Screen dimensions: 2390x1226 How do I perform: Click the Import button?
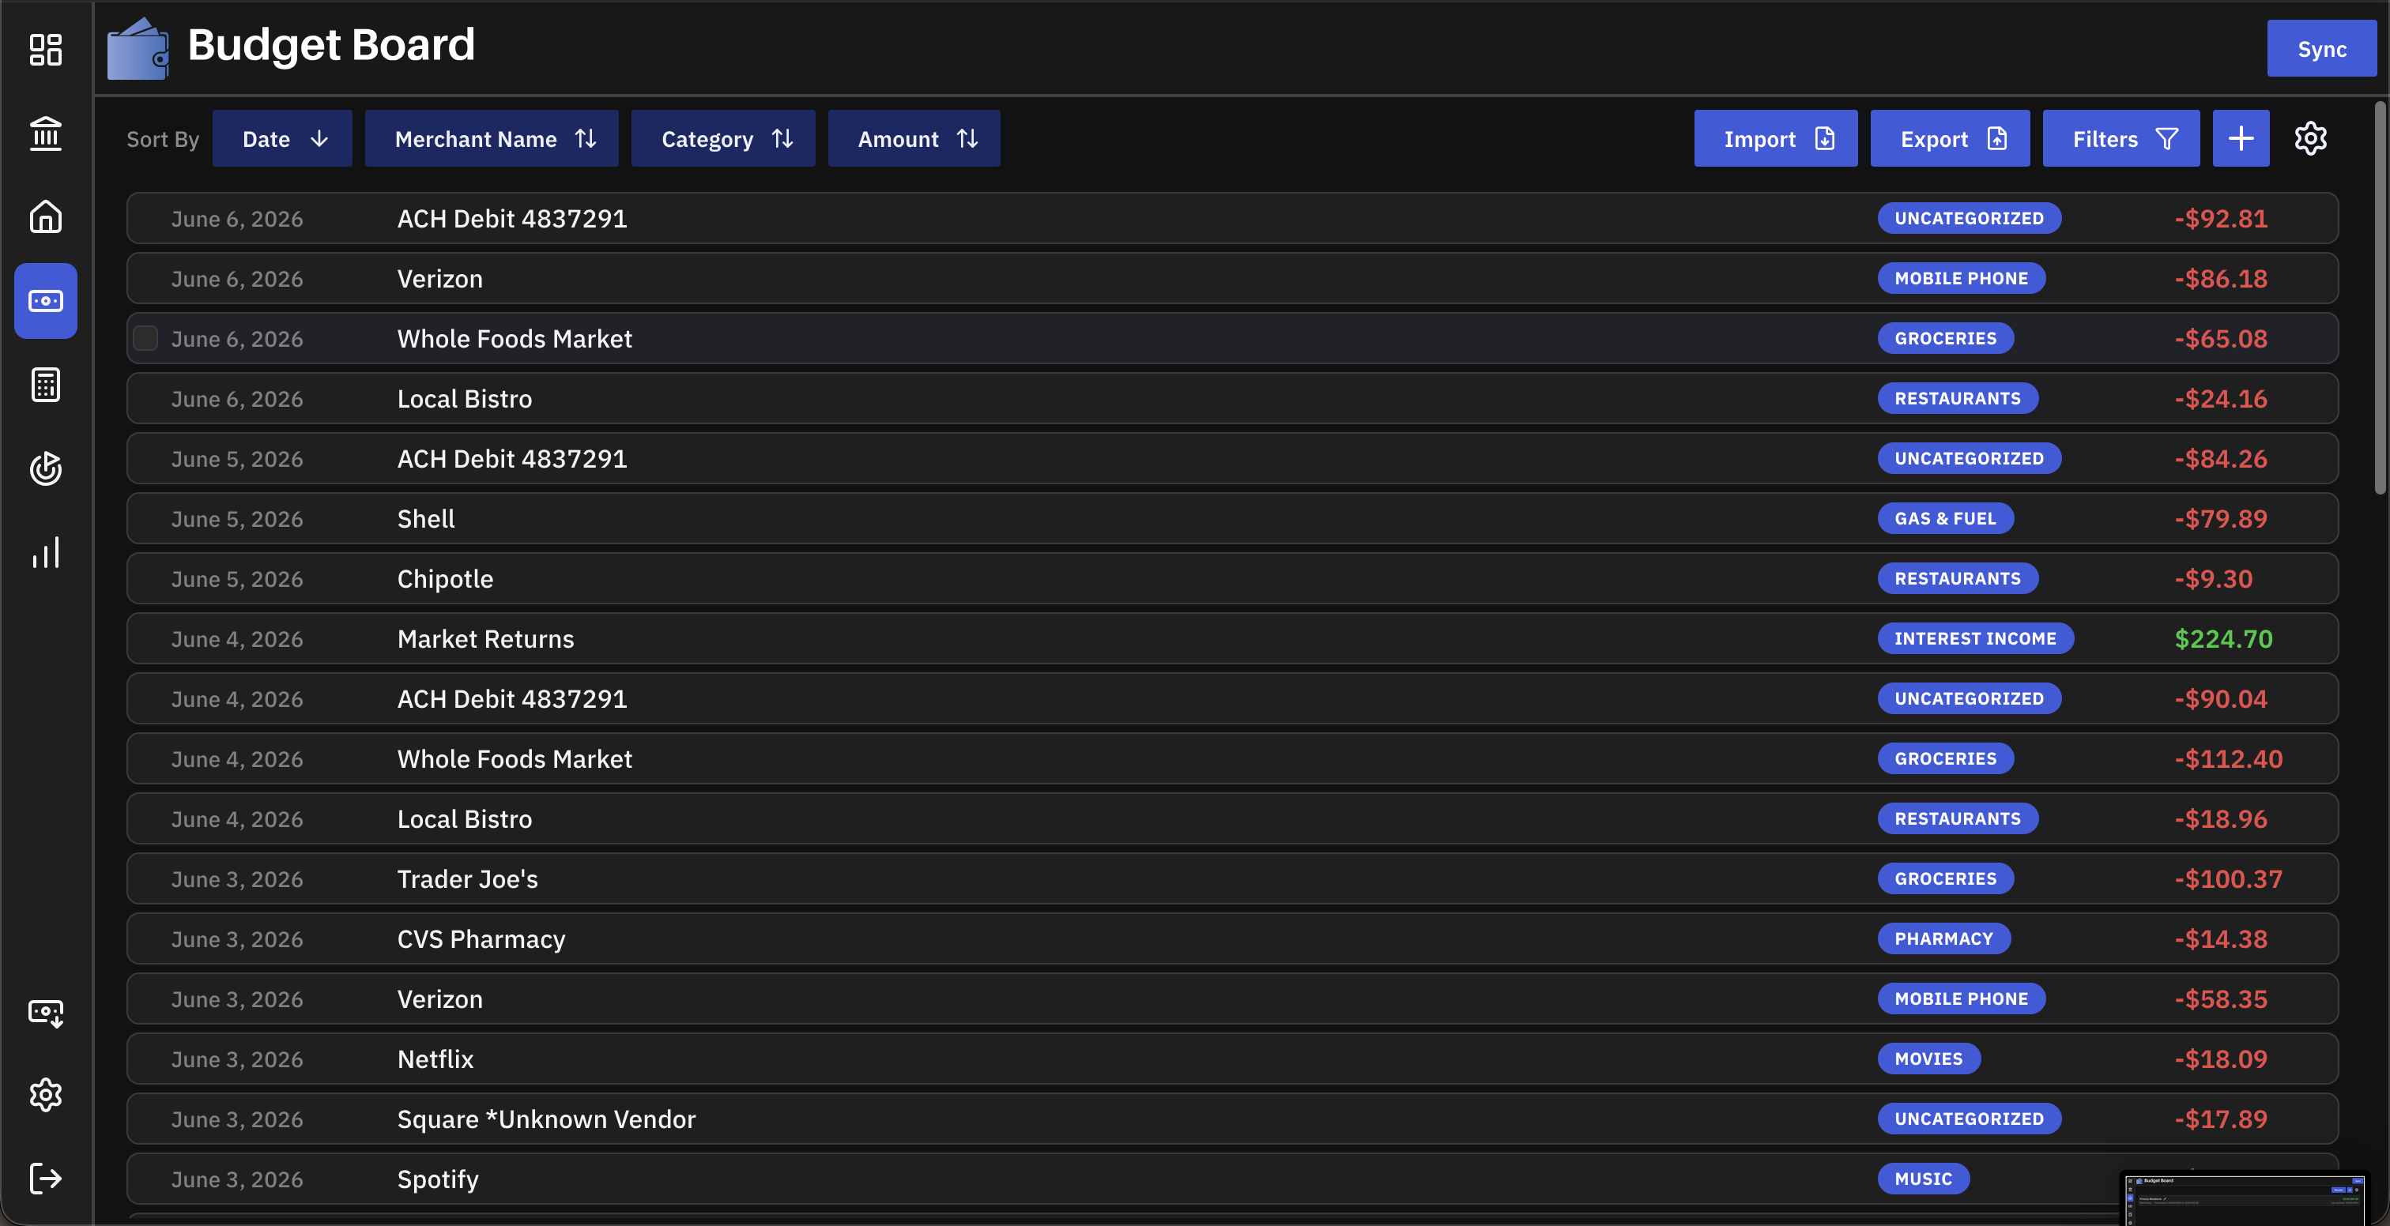point(1776,138)
